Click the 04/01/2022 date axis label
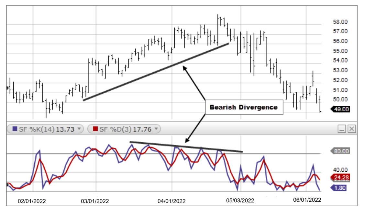The image size is (365, 213). 171,201
